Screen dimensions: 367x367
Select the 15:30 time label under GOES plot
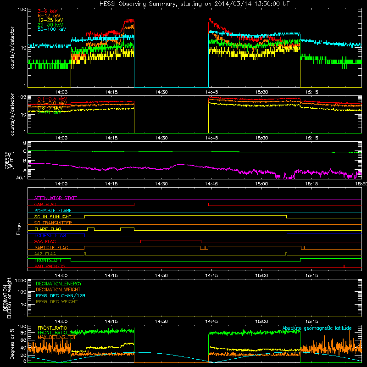(361, 184)
